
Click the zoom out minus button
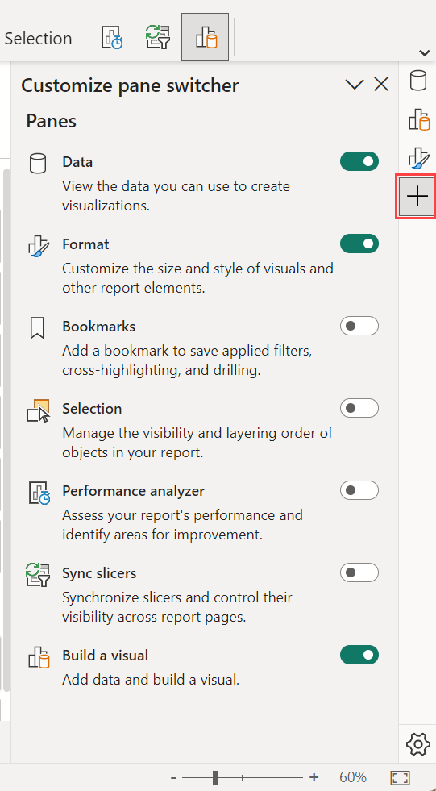173,777
